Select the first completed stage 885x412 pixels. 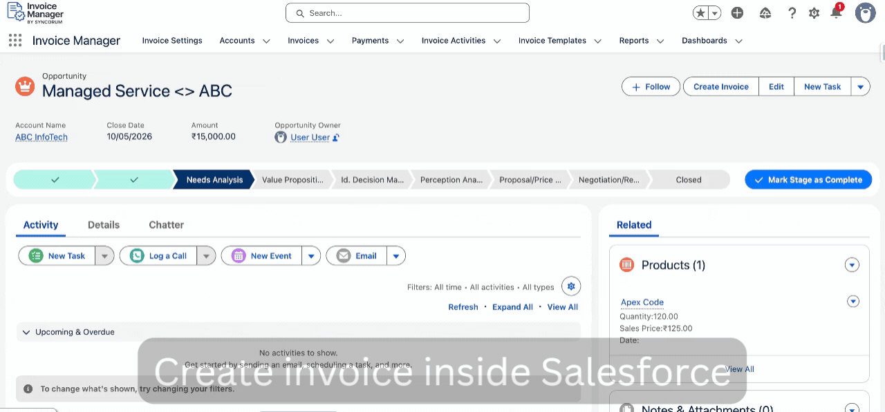[x=54, y=180]
